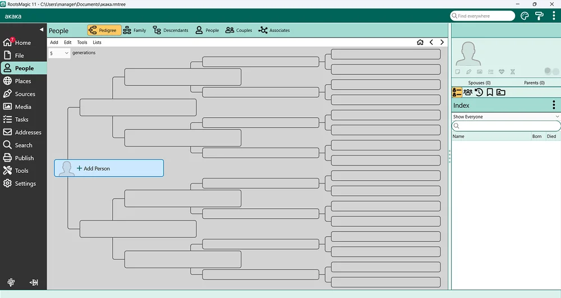Open the bookmarks icon in side panel
Viewport: 561px width, 298px height.
[489, 93]
